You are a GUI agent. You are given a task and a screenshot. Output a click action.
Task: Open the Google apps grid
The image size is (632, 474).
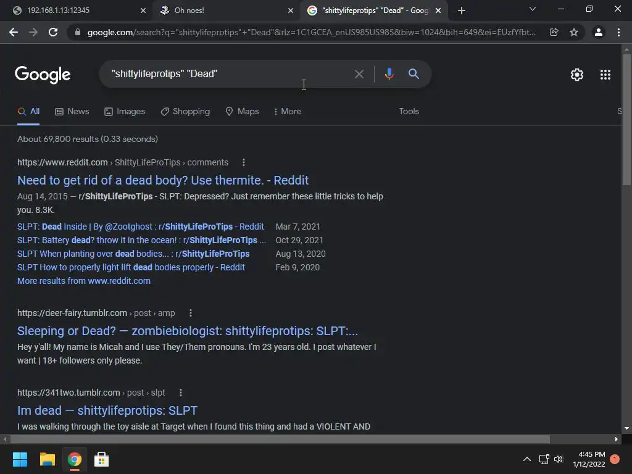click(x=605, y=75)
